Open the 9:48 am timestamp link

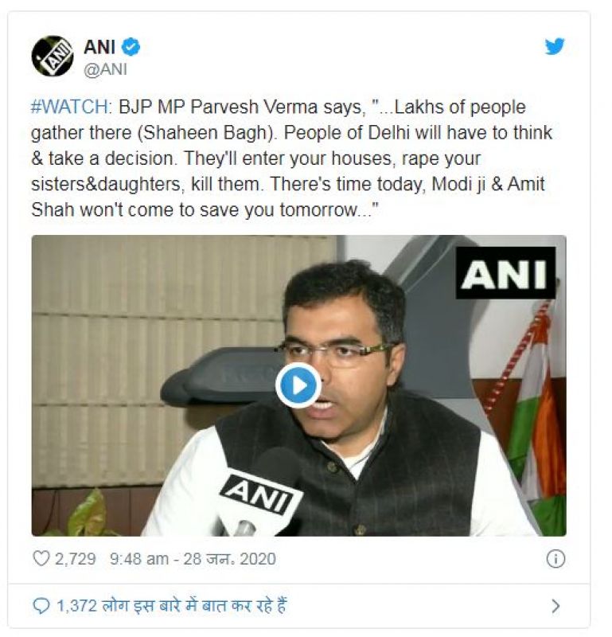click(x=139, y=559)
